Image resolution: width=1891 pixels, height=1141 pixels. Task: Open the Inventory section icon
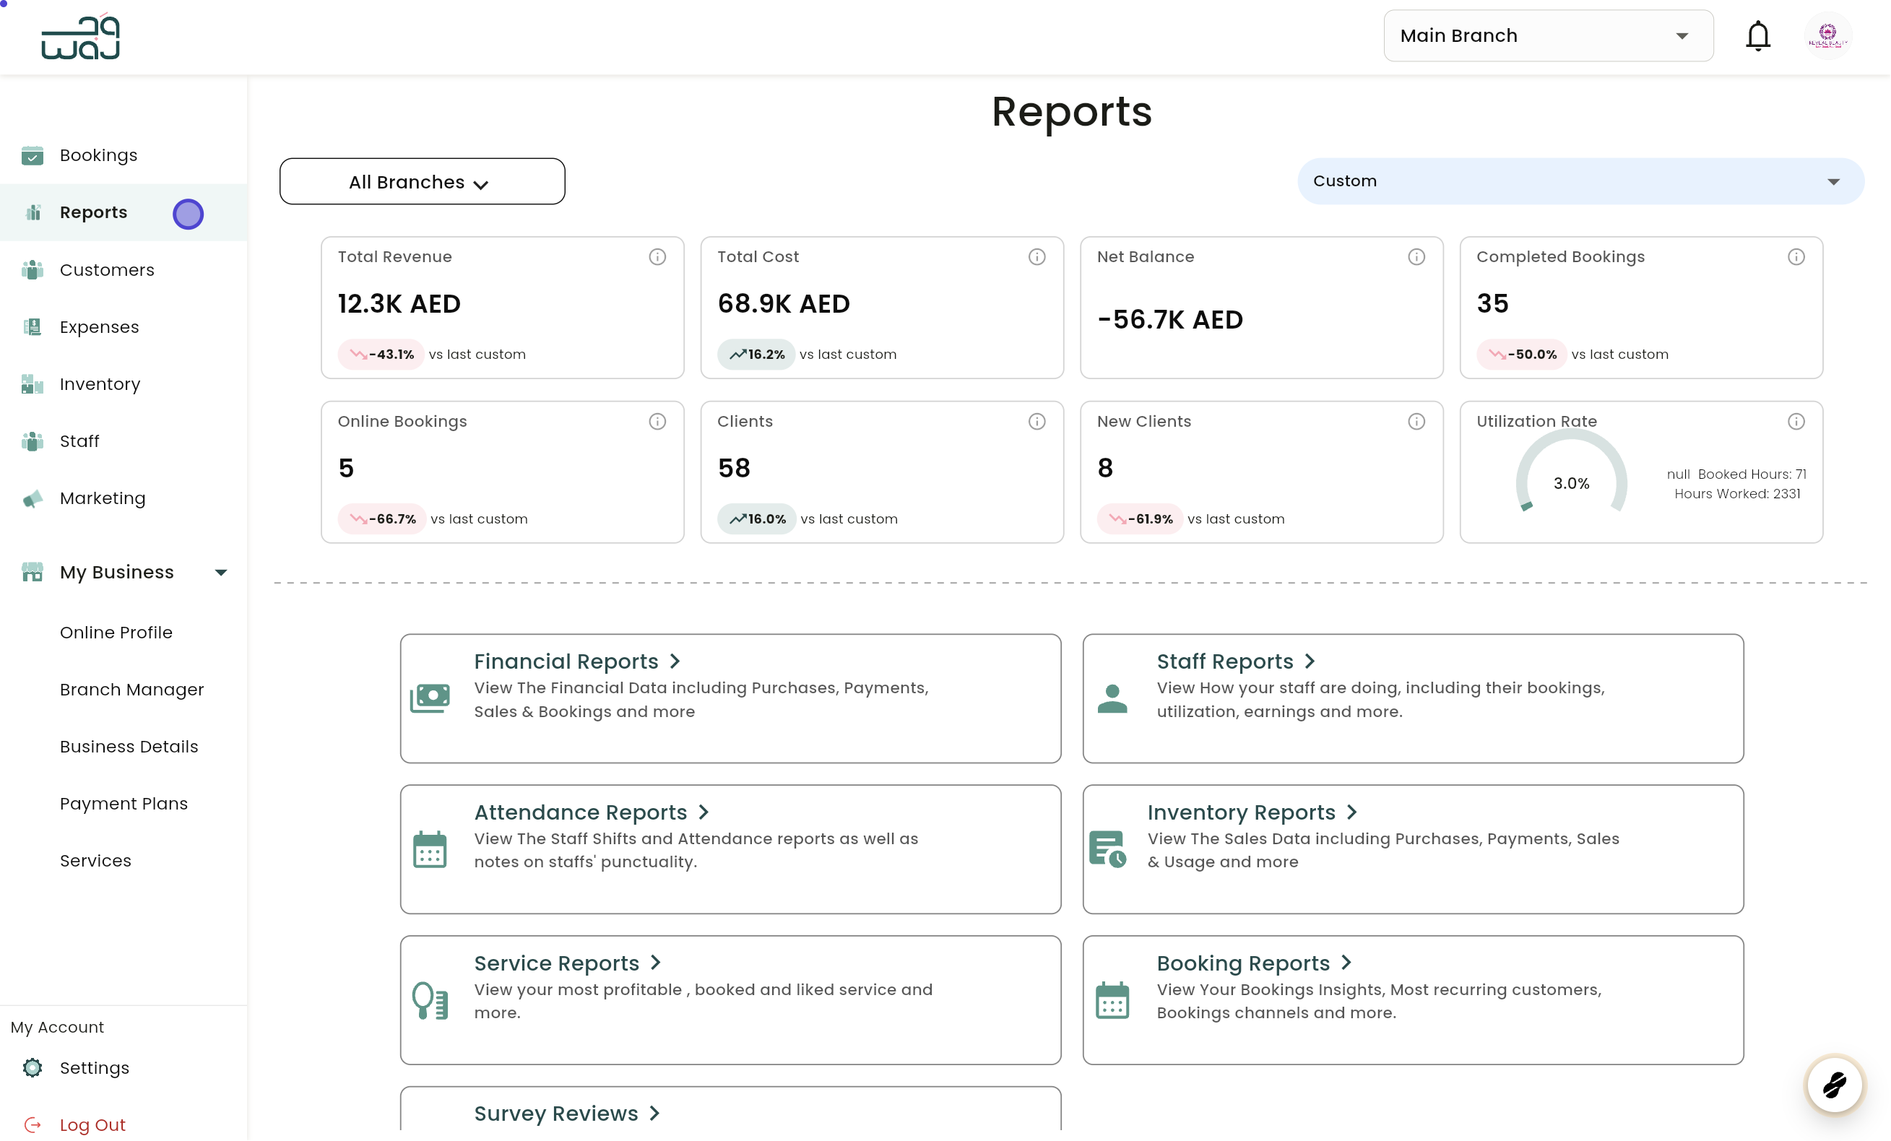click(33, 383)
